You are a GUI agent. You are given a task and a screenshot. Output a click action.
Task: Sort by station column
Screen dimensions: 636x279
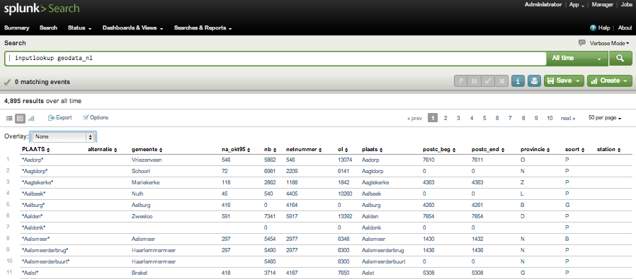[609, 150]
